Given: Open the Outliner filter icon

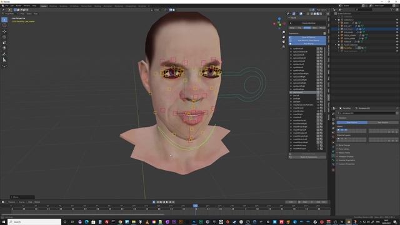Looking at the screenshot, I should coord(392,10).
